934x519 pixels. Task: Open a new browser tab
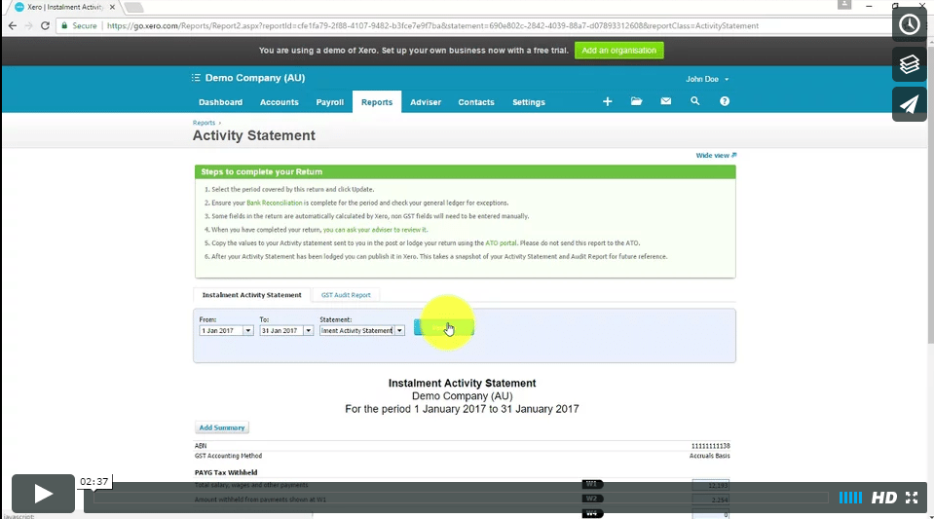coord(134,7)
